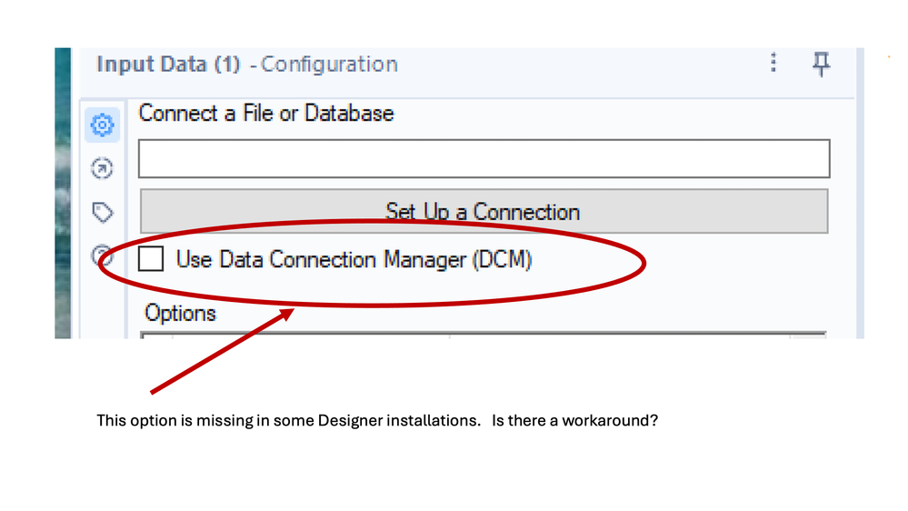Open the Navigation arrow-circle tab
The width and height of the screenshot is (908, 511).
click(x=103, y=168)
